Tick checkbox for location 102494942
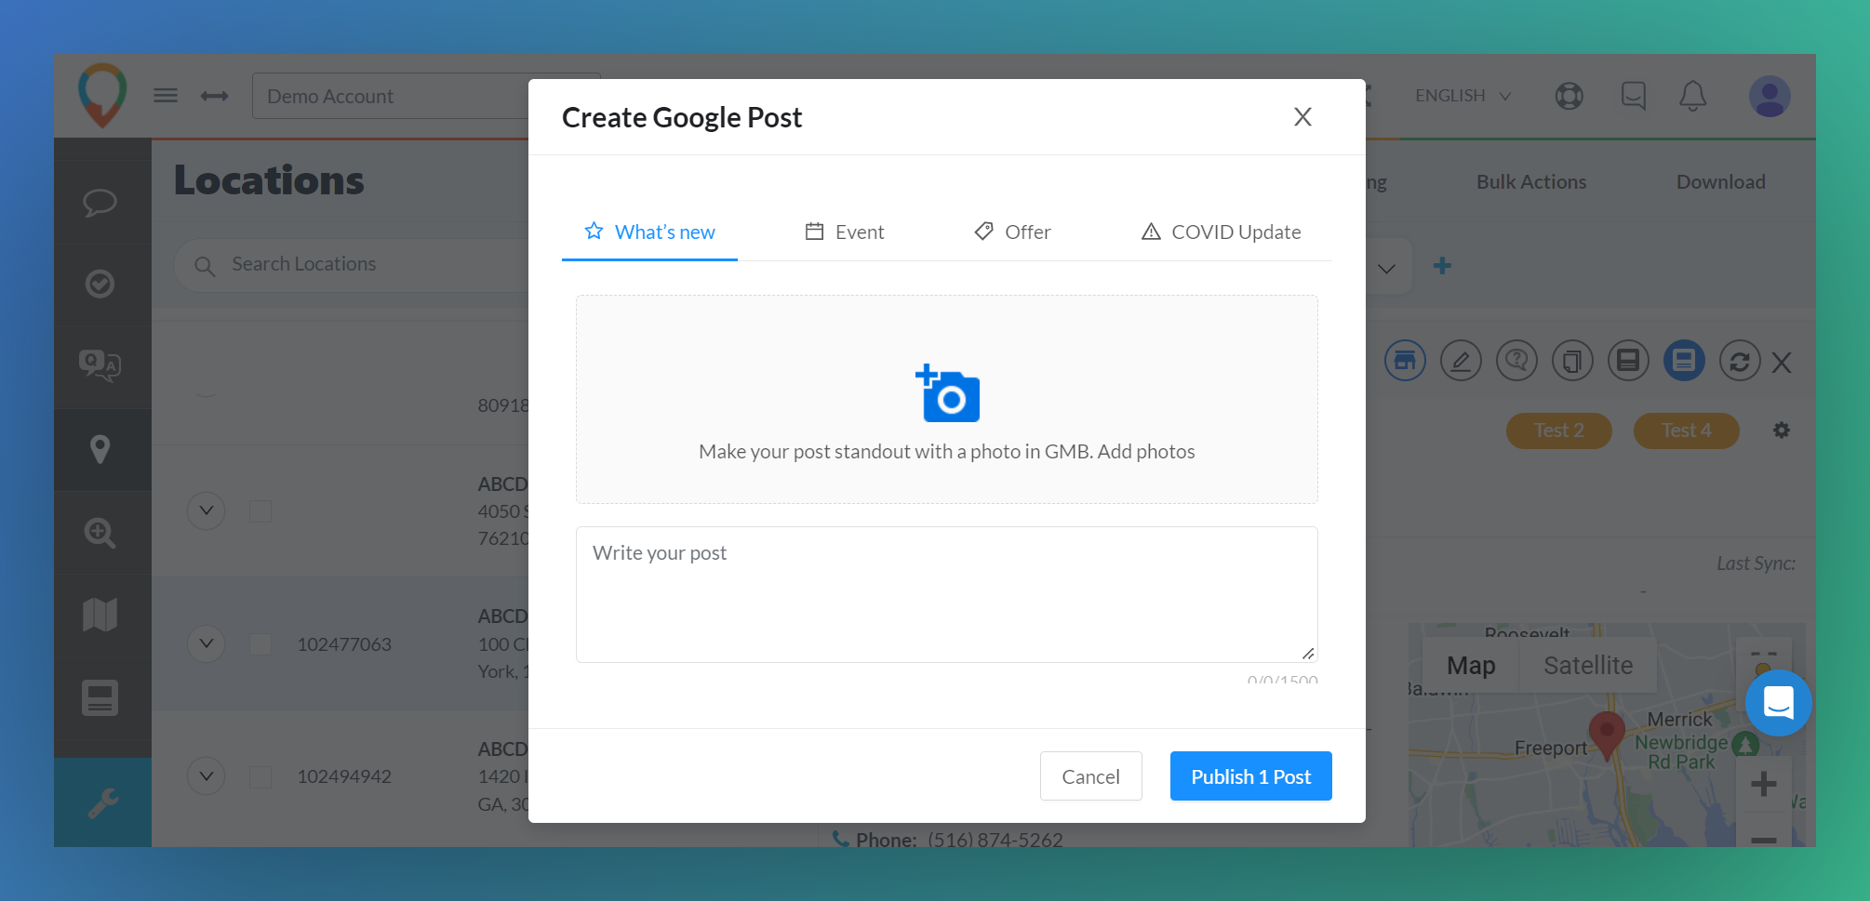Image resolution: width=1870 pixels, height=901 pixels. click(260, 776)
